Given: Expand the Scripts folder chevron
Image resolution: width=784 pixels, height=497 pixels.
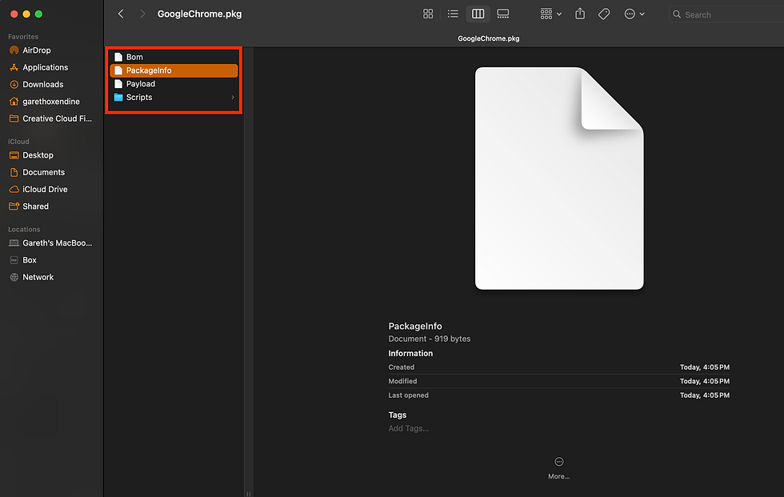Looking at the screenshot, I should click(x=232, y=97).
